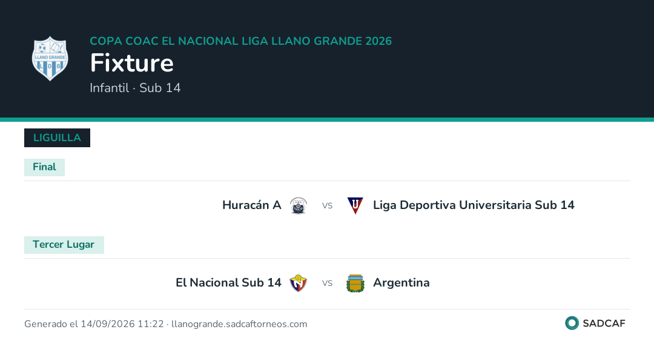Select the Tercer Lugar round label
Viewport: 654px width, 355px height.
coord(64,245)
